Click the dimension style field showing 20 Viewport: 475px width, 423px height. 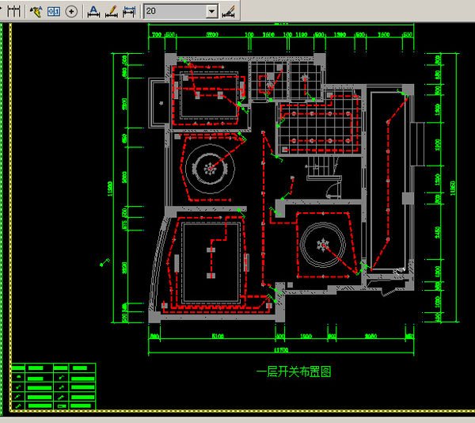pos(174,11)
